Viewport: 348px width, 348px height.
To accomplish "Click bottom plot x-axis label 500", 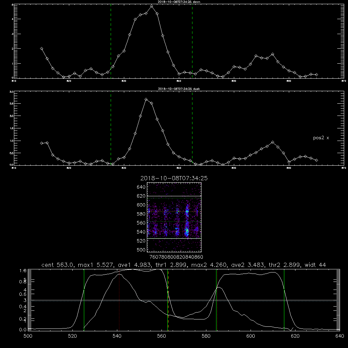I will coord(28,336).
